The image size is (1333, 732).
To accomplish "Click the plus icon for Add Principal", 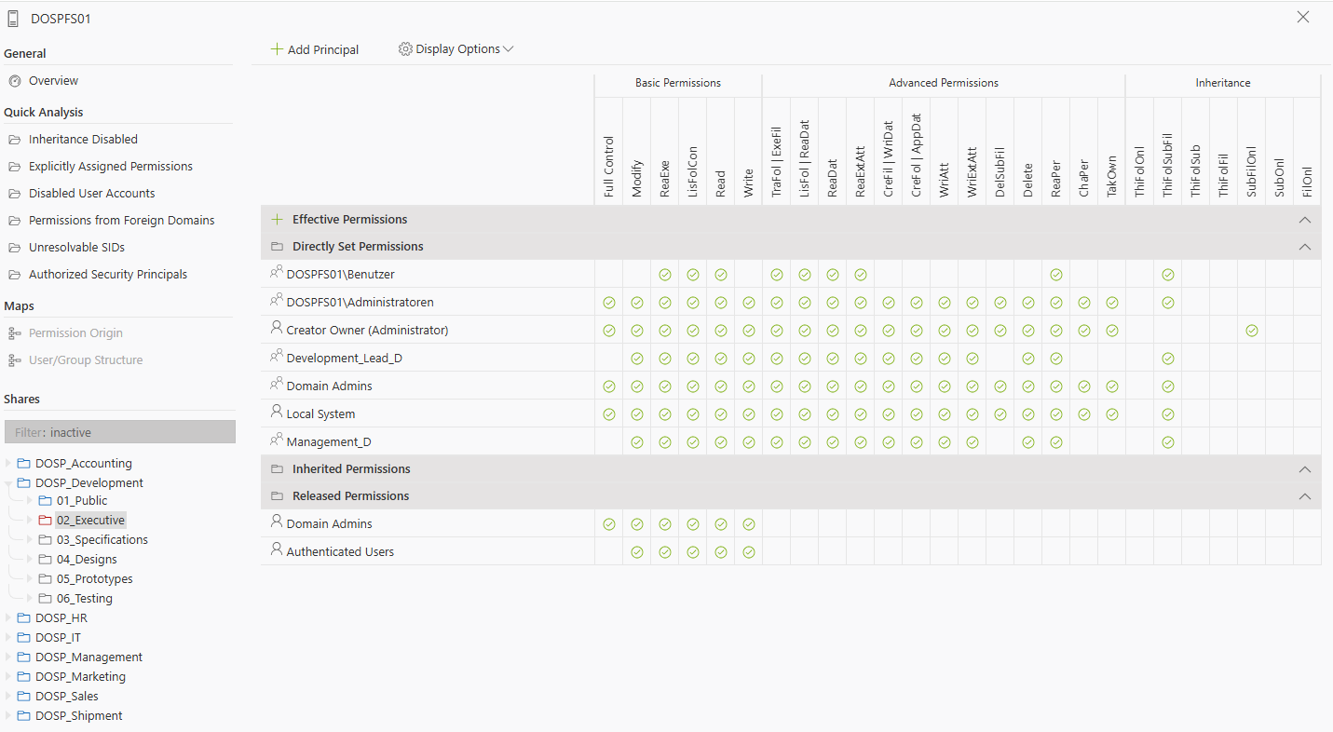I will pyautogui.click(x=277, y=49).
